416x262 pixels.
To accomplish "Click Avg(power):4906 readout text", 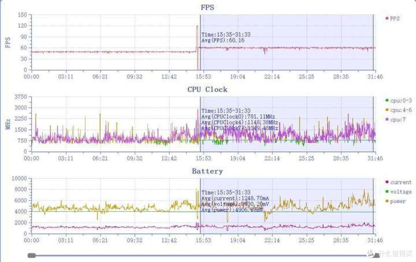I will pyautogui.click(x=232, y=210).
